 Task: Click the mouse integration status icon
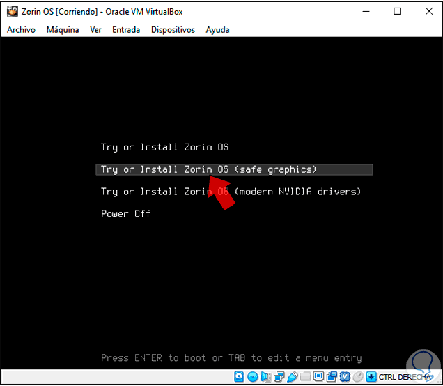[x=358, y=377]
